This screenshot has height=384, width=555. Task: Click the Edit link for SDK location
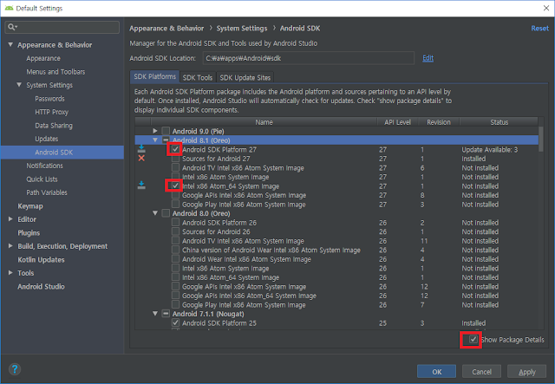pyautogui.click(x=428, y=58)
